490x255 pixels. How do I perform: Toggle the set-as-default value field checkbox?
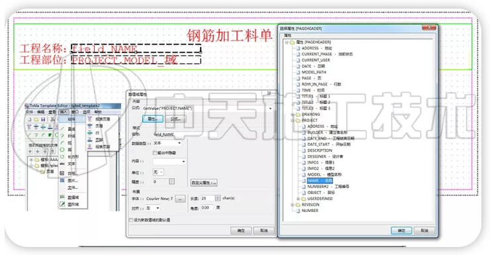(x=131, y=220)
